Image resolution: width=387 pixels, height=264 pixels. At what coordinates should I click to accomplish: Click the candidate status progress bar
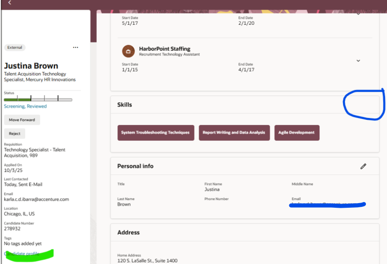(x=38, y=99)
